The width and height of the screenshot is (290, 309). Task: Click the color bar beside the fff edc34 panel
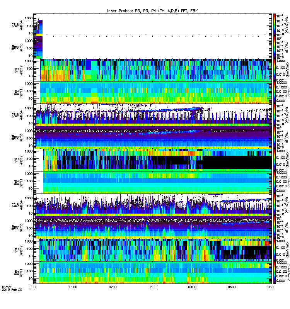click(x=275, y=205)
